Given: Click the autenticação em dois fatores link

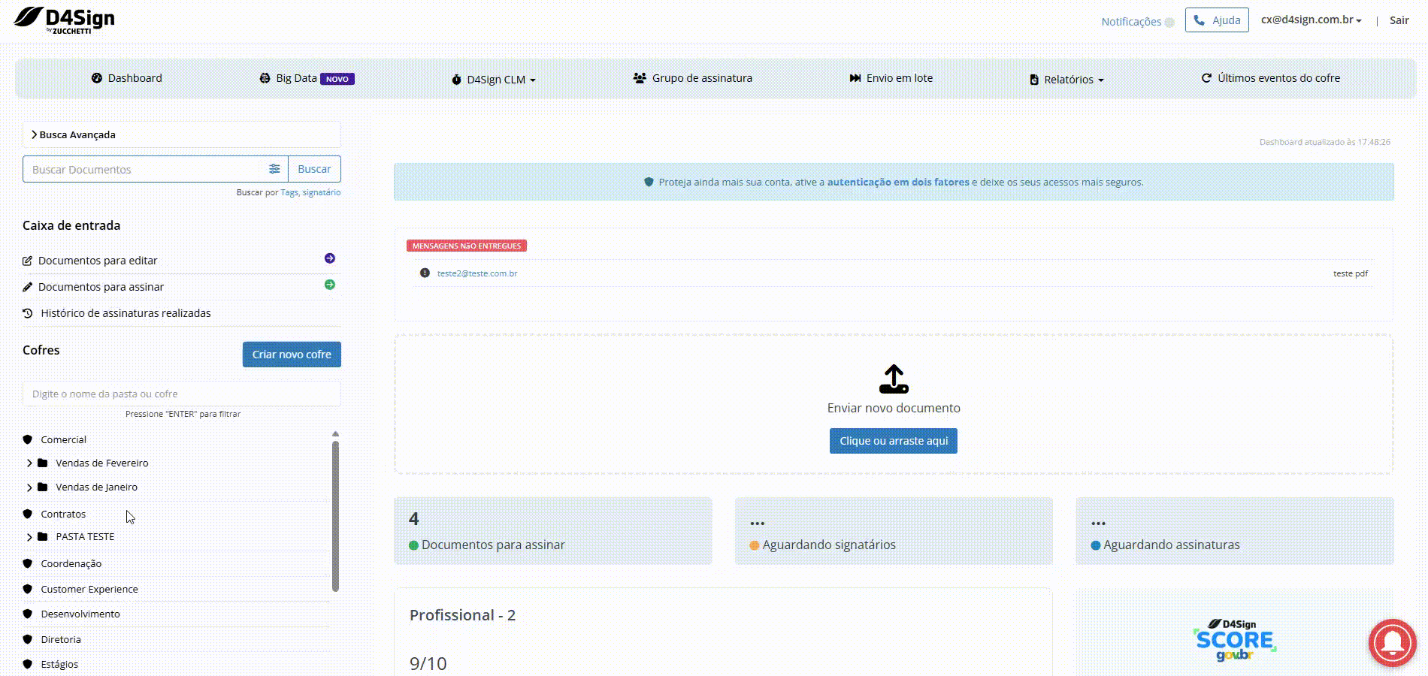Looking at the screenshot, I should [x=898, y=182].
